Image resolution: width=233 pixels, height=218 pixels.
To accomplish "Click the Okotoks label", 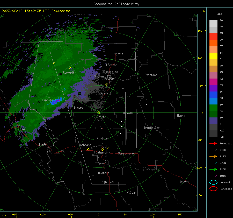I will tap(104, 173).
